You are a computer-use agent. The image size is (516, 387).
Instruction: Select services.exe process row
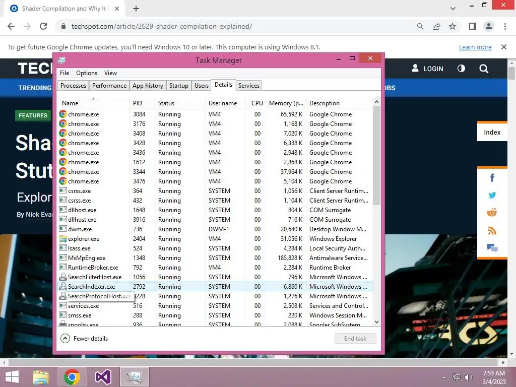[215, 306]
